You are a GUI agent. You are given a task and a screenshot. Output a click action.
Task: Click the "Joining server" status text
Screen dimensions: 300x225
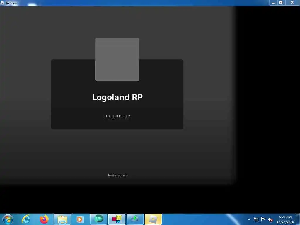point(117,175)
